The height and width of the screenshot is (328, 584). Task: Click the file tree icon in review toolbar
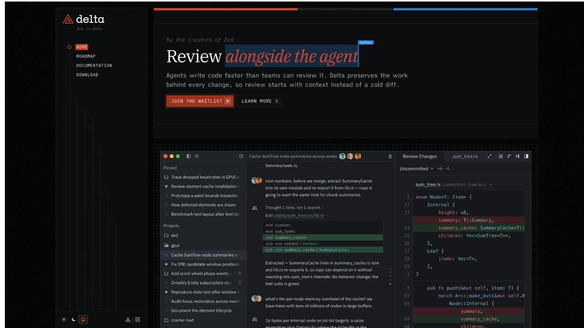(518, 156)
